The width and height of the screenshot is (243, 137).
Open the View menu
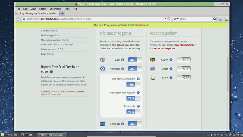point(33,9)
